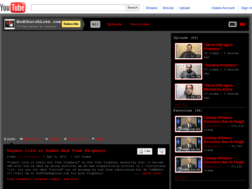Open 13:49 Lindsey Williams thumbnail

click(x=189, y=164)
